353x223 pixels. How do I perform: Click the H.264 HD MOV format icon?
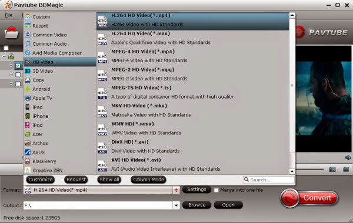102,39
